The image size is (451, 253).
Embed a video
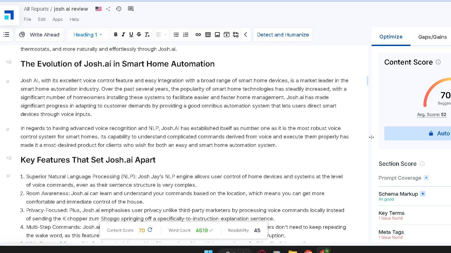tap(226, 35)
